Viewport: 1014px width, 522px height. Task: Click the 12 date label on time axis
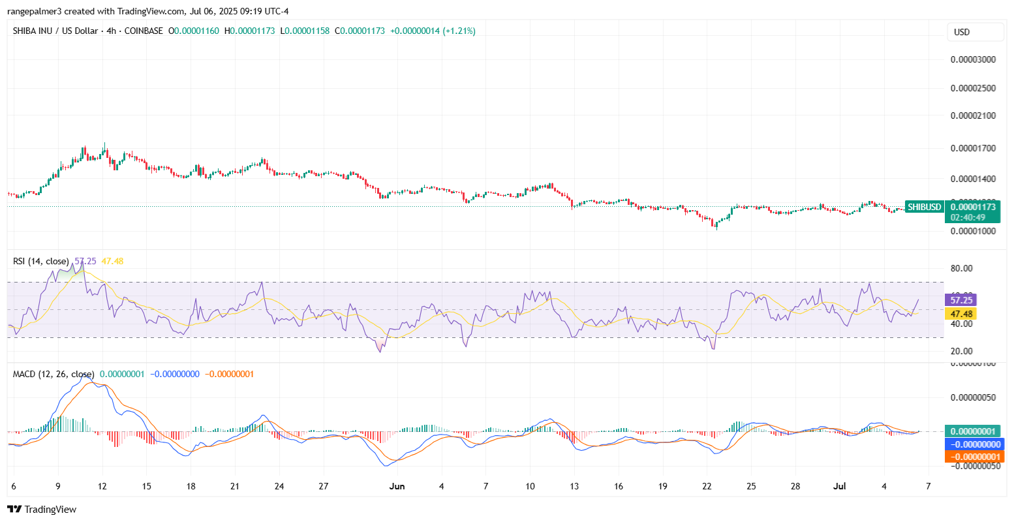coord(102,486)
